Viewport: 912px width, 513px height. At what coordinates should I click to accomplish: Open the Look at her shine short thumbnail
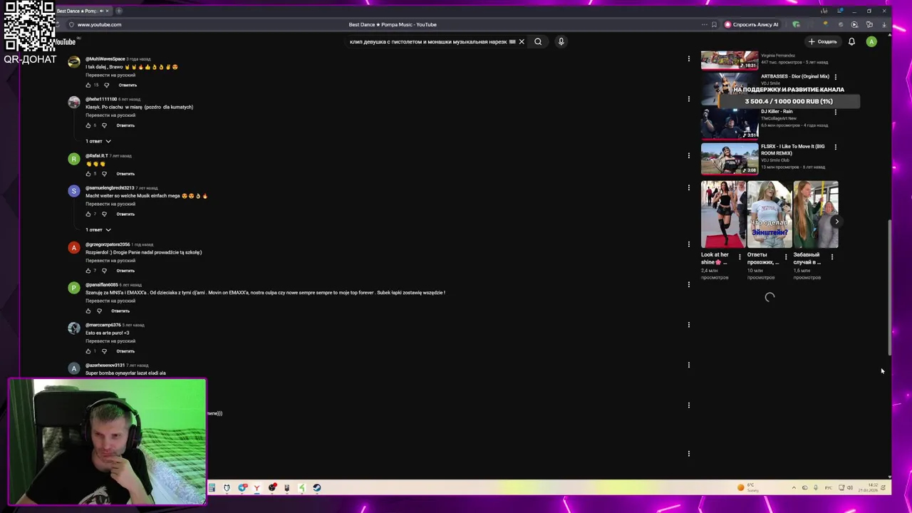(722, 214)
